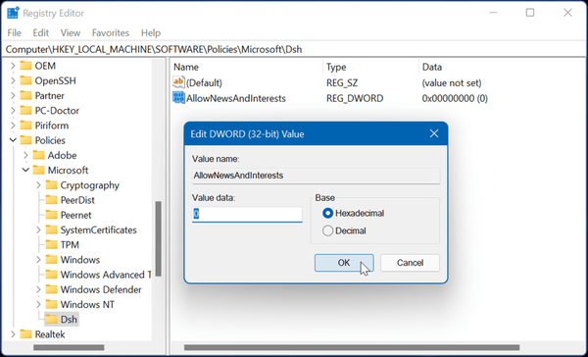Click the Registry Editor app icon
588x357 pixels.
(13, 13)
